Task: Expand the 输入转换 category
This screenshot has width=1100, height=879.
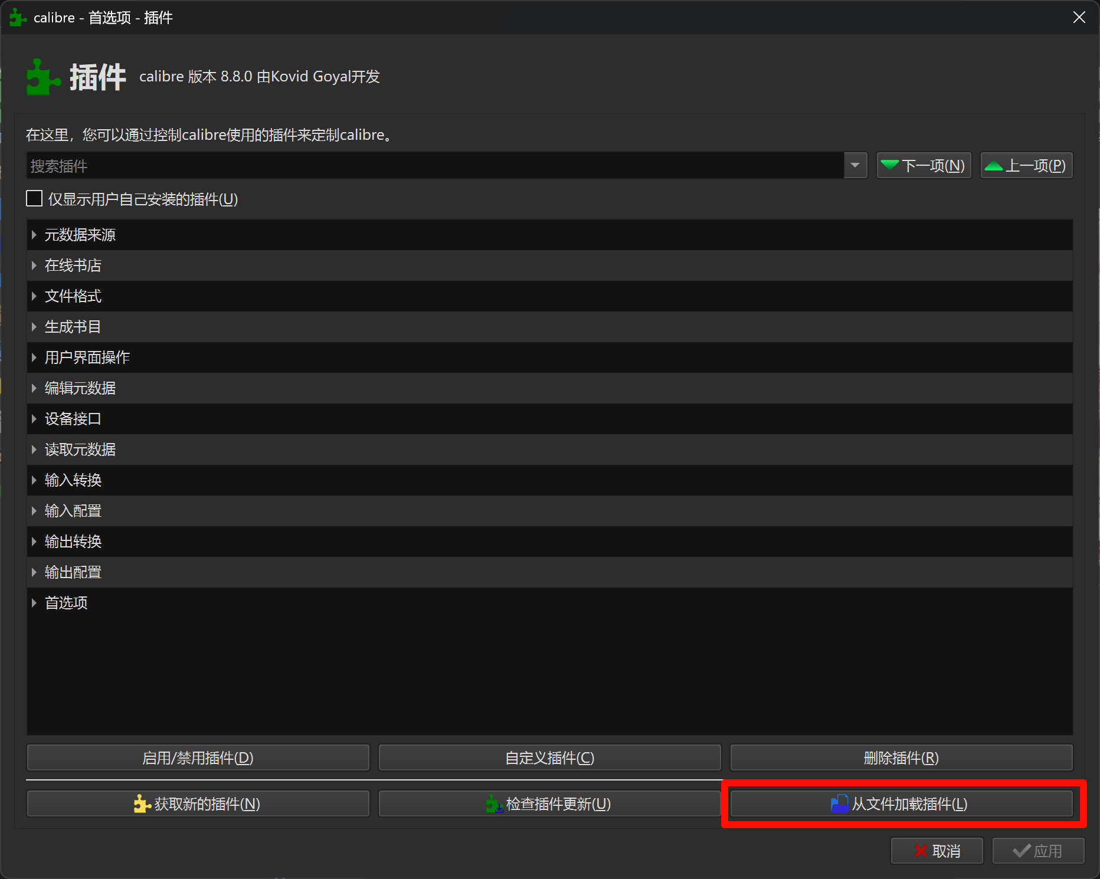Action: coord(34,480)
